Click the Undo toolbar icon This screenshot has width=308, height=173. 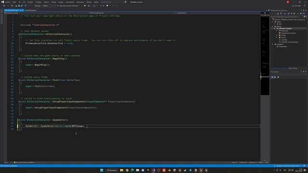pos(26,6)
